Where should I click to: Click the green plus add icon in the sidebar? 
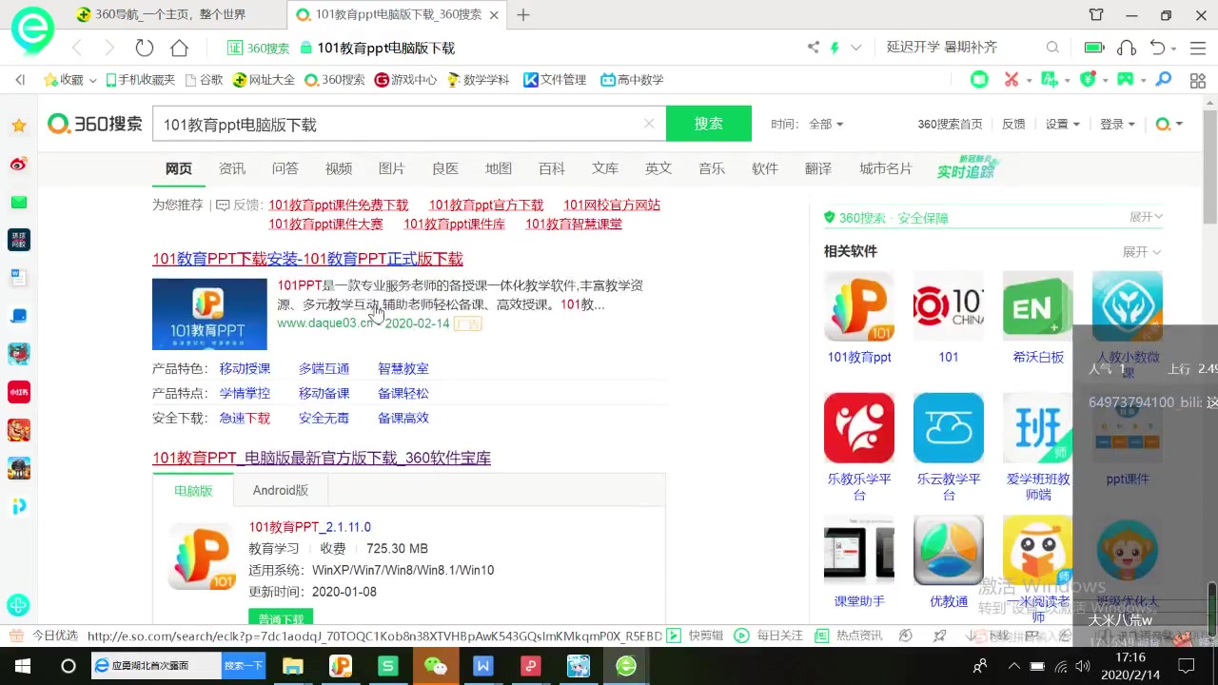[x=18, y=604]
